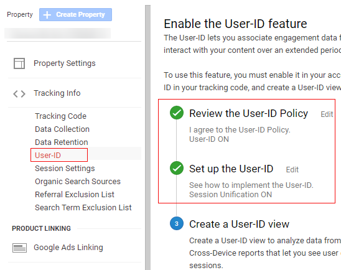
Task: Click green checkmark beside Review User-ID Policy
Action: (x=177, y=113)
